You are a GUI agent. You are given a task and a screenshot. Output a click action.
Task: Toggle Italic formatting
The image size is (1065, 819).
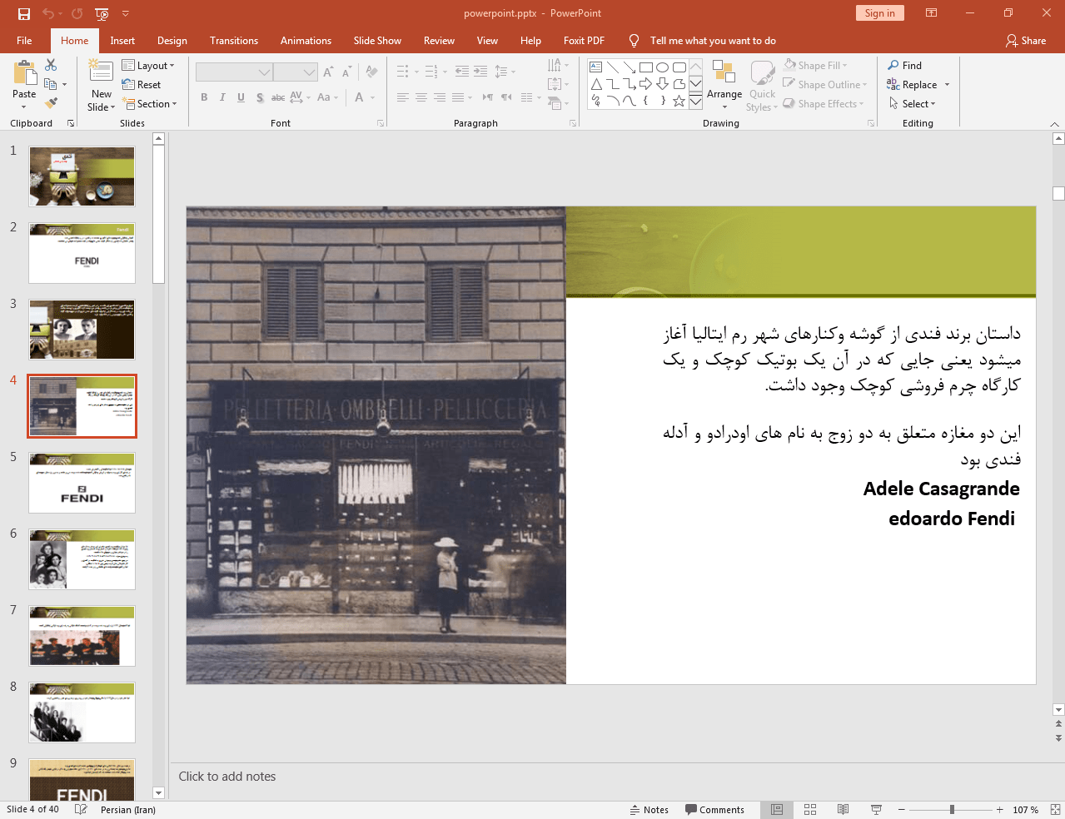(x=222, y=97)
